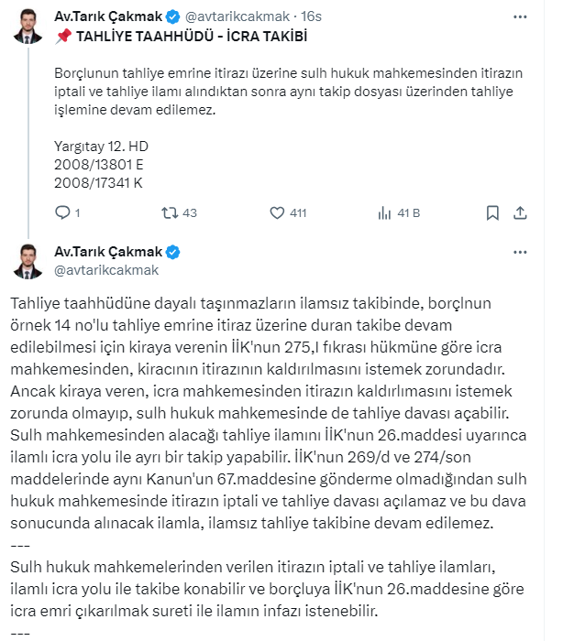
Task: Like the tweet using the heart icon
Action: pyautogui.click(x=278, y=213)
